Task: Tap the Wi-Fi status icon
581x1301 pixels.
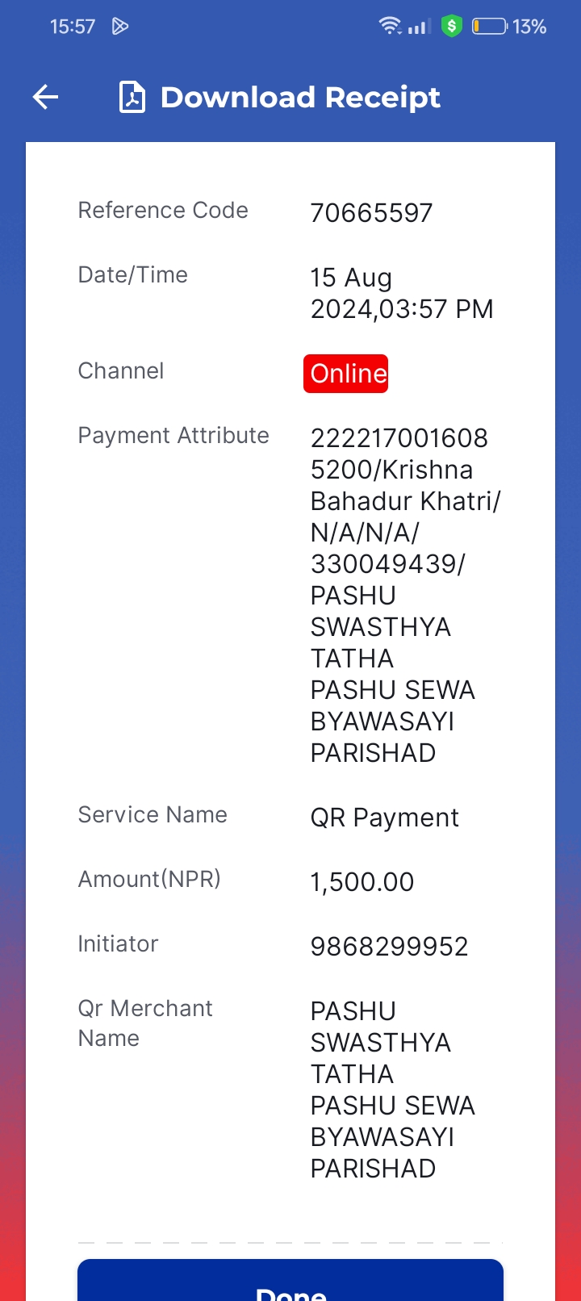Action: point(391,26)
